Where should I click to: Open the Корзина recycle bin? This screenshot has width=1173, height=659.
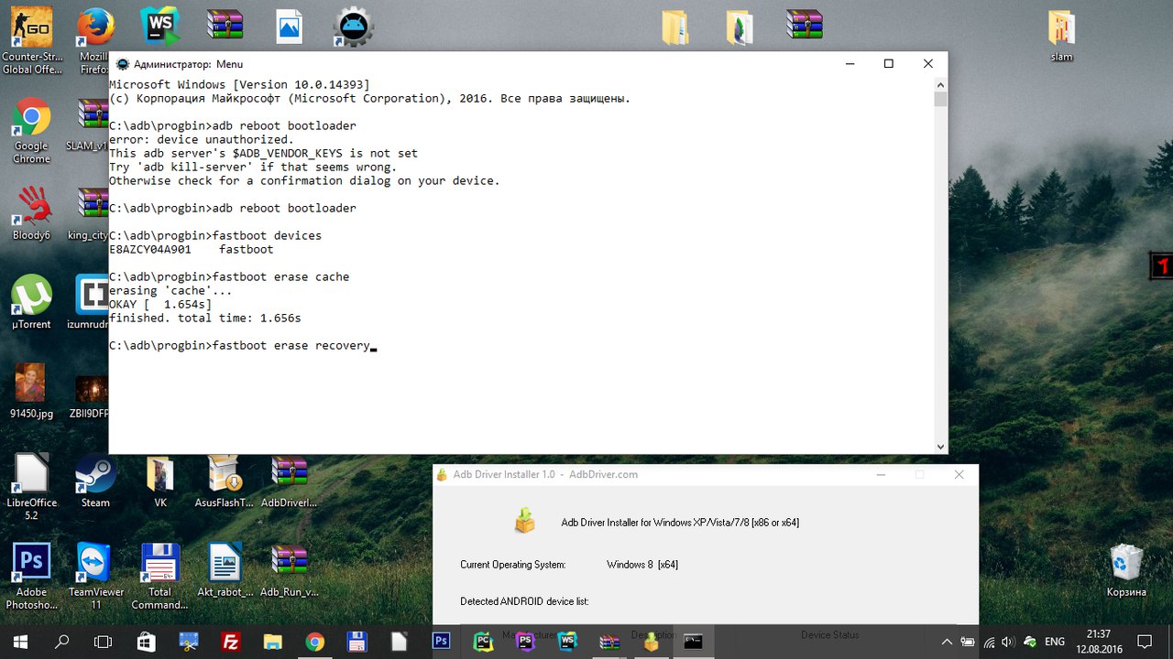(x=1126, y=563)
